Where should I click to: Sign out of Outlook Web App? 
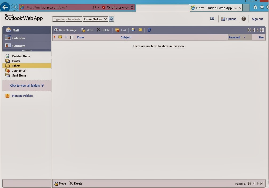(x=257, y=19)
